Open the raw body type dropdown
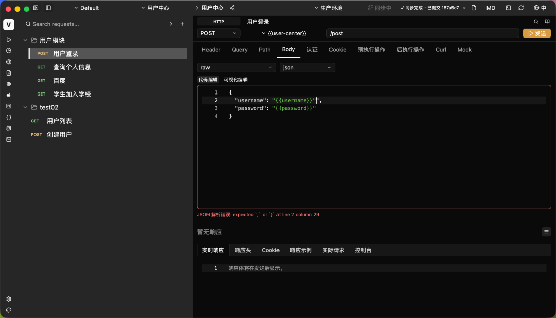 (x=236, y=68)
